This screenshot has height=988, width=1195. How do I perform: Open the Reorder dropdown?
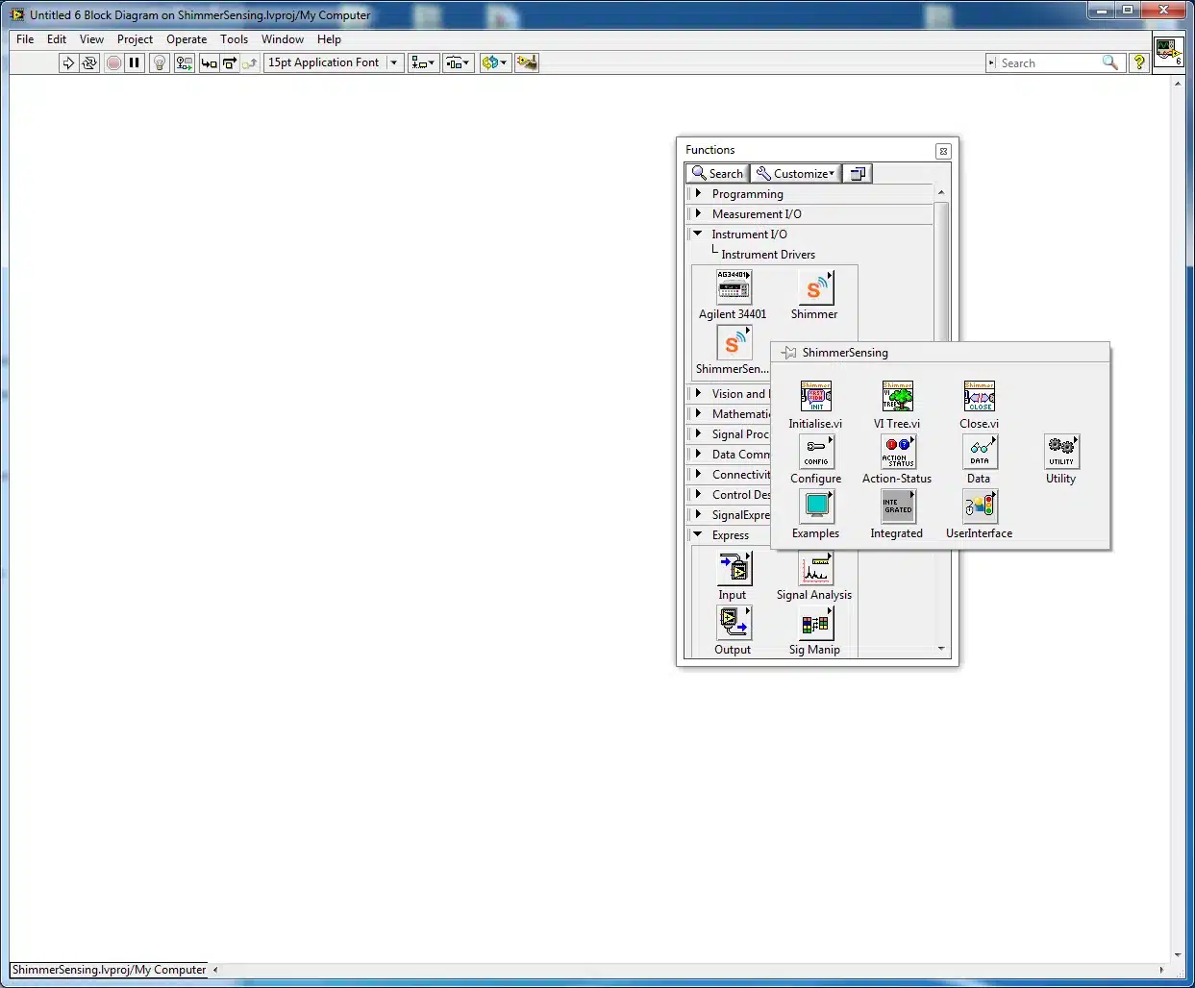494,62
